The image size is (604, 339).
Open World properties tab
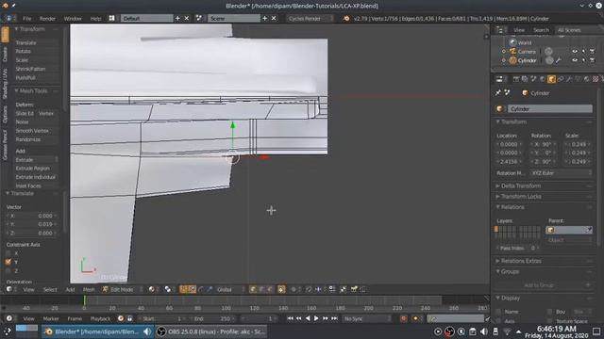(543, 79)
